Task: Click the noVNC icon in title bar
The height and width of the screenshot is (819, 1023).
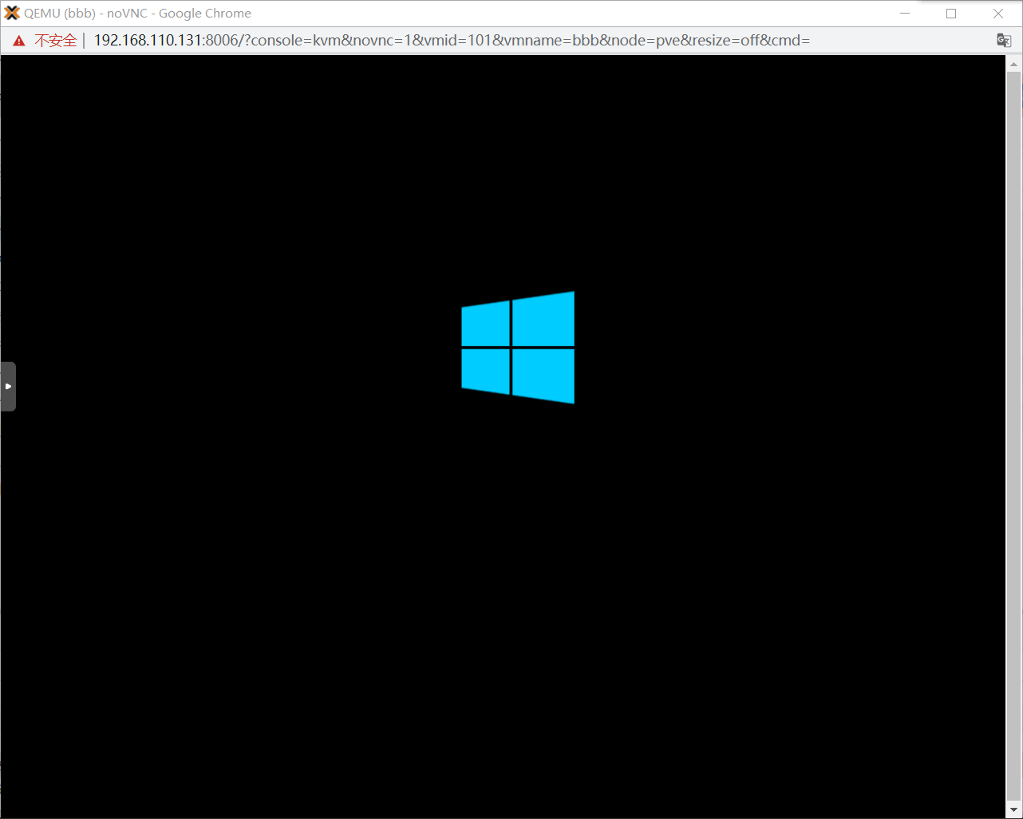Action: [x=12, y=13]
